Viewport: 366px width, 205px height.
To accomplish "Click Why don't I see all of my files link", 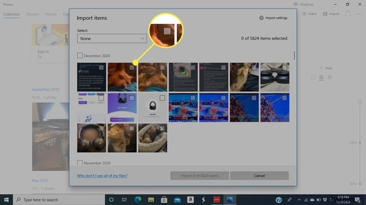I will click(102, 176).
